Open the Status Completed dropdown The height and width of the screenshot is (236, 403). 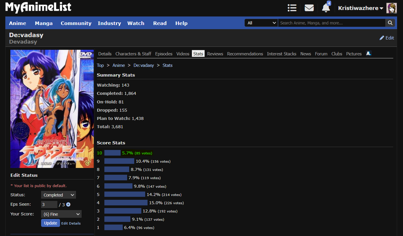click(x=58, y=195)
